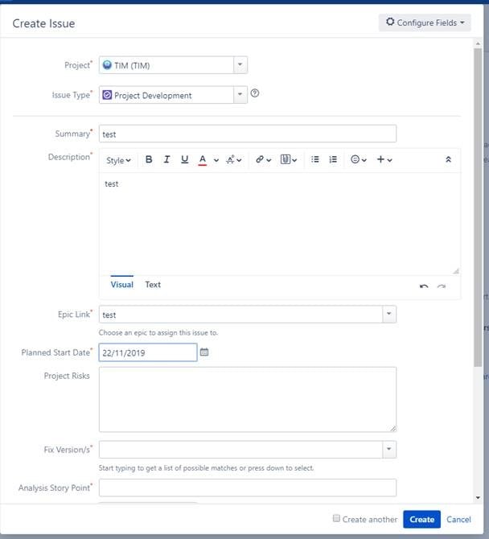Expand the Epic Link dropdown arrow

(x=389, y=315)
